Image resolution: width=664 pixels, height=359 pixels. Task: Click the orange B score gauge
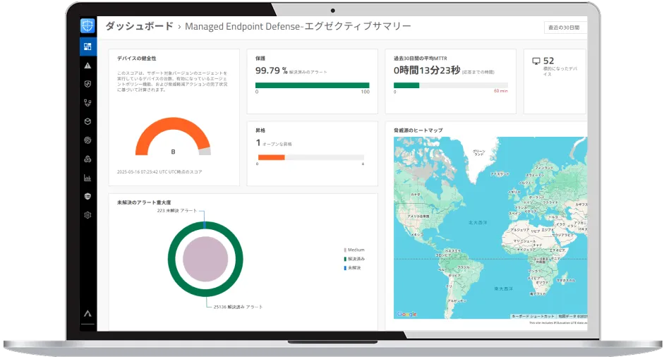pyautogui.click(x=173, y=136)
